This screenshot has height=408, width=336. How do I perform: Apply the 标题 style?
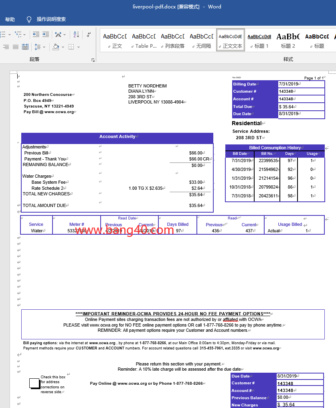(317, 41)
